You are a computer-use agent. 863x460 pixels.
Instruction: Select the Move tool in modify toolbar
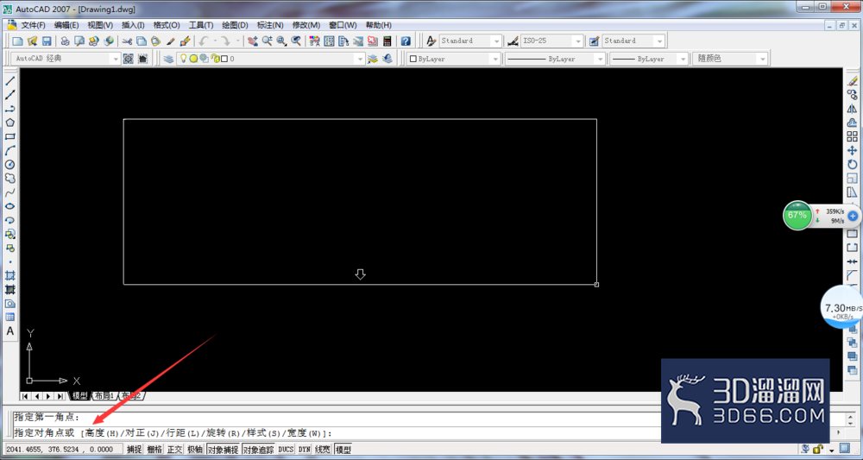pos(852,150)
